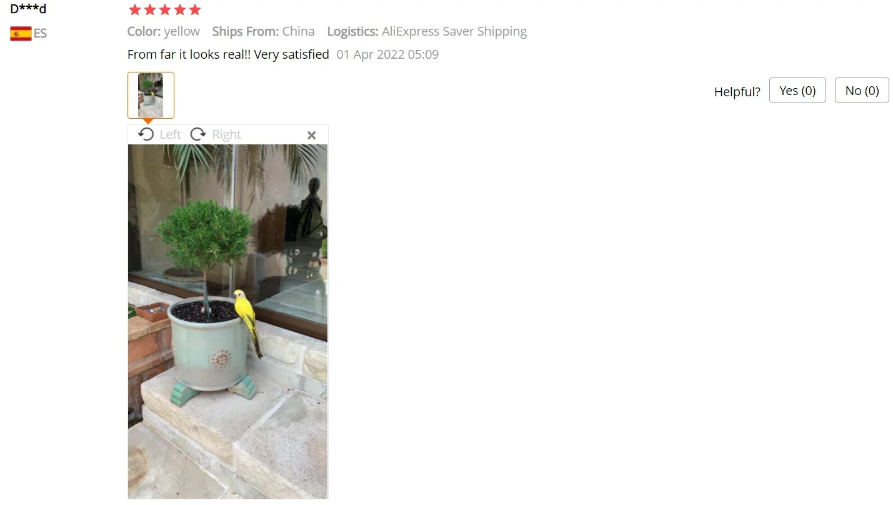Rotate the review photo counterclockwise using the arrow icon
The image size is (893, 505).
pos(146,134)
